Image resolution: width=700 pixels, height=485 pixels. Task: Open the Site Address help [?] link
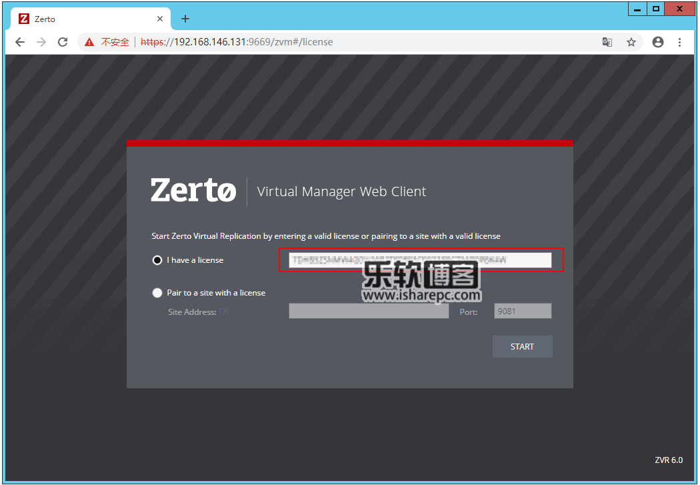(x=224, y=312)
